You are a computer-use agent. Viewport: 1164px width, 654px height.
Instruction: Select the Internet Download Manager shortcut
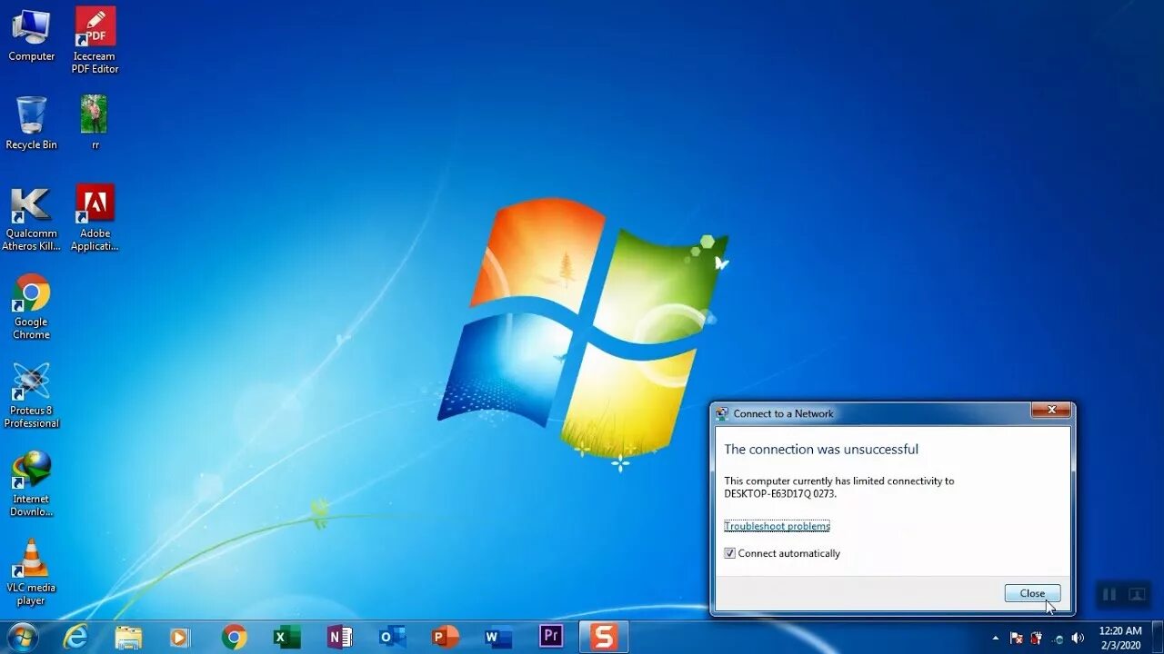pos(31,484)
